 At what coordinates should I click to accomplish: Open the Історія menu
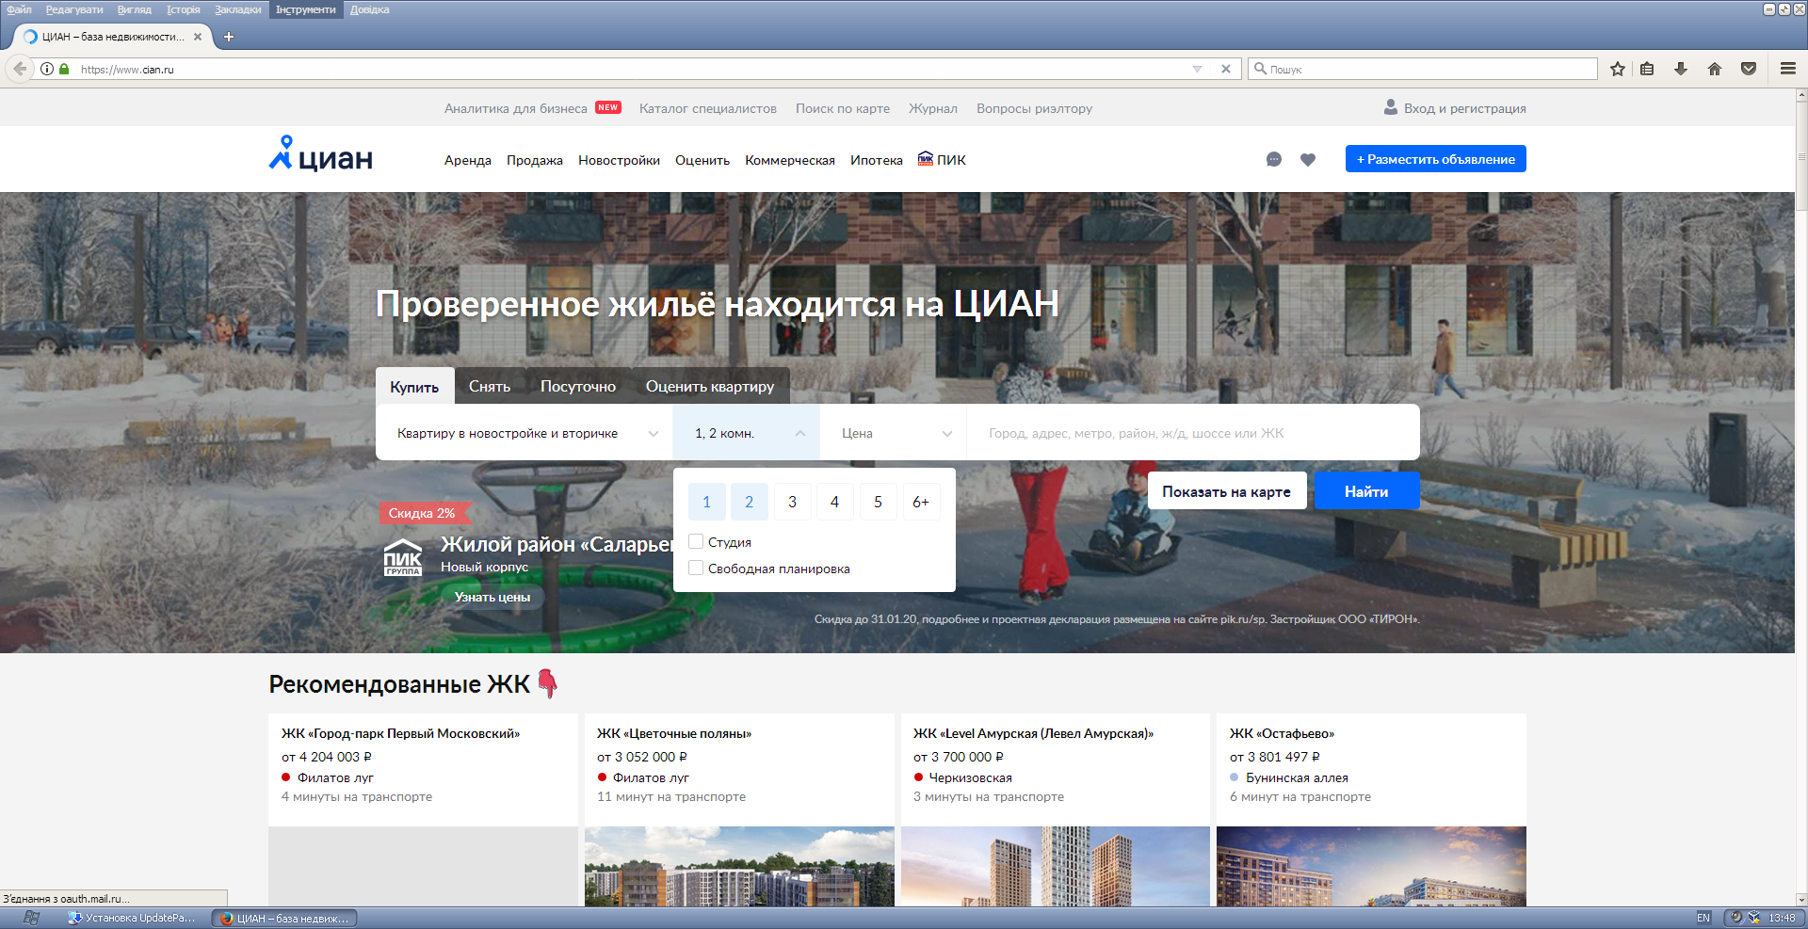184,9
